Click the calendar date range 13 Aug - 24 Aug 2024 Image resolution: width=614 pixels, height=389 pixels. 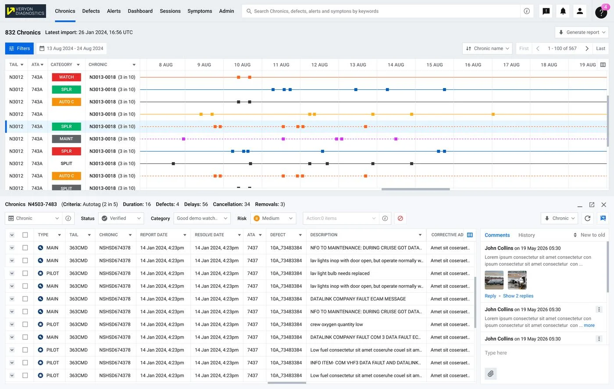(71, 49)
